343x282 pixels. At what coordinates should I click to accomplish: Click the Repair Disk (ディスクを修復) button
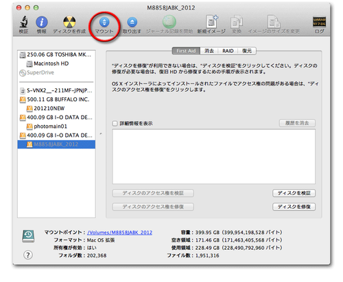click(294, 207)
